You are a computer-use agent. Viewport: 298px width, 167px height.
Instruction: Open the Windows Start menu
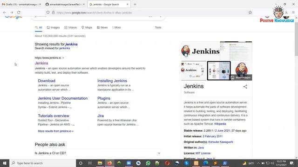(5, 163)
